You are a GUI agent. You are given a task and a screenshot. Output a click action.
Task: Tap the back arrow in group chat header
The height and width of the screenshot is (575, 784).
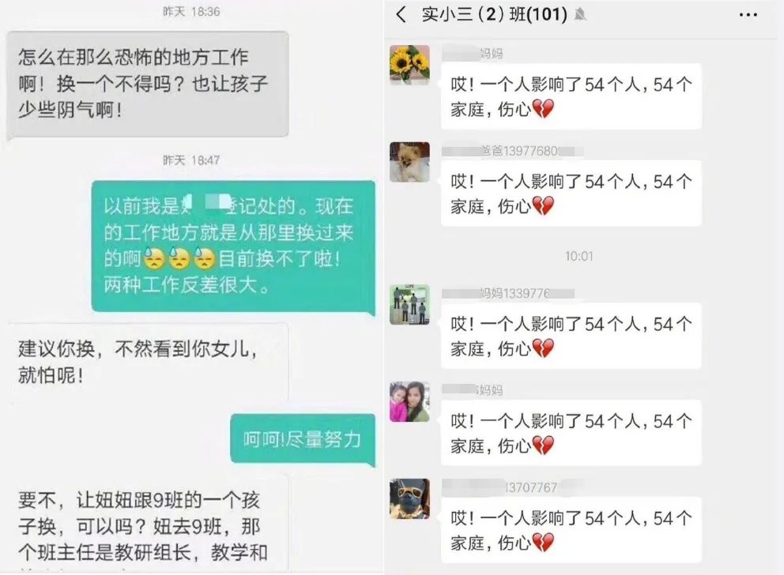[x=401, y=14]
